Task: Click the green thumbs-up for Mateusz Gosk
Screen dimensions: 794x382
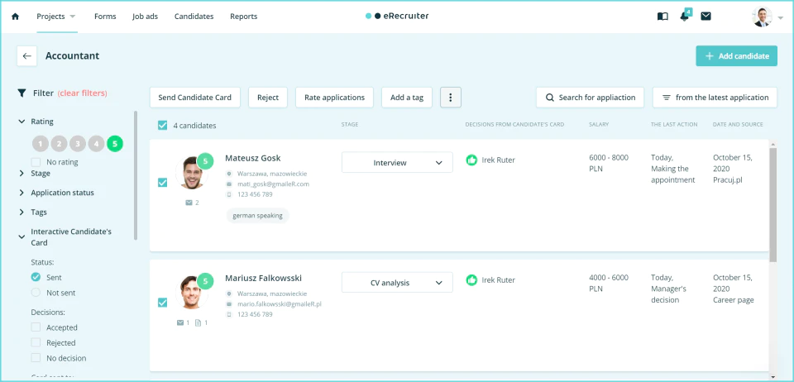Action: coord(471,160)
